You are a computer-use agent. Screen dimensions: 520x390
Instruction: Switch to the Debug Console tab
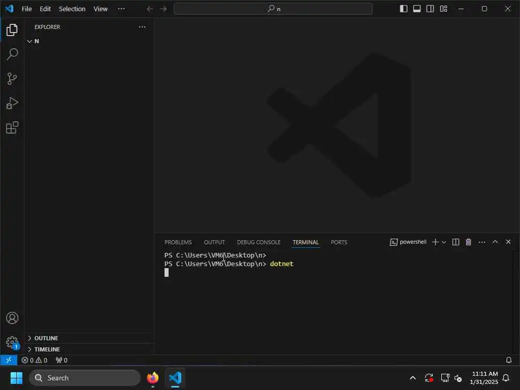[x=258, y=242]
